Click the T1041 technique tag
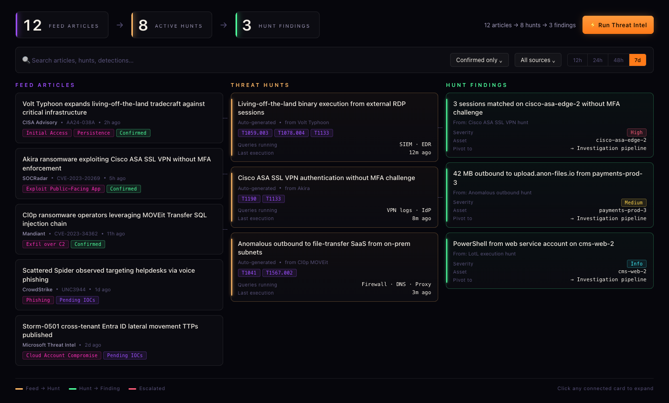669x403 pixels. (x=249, y=273)
